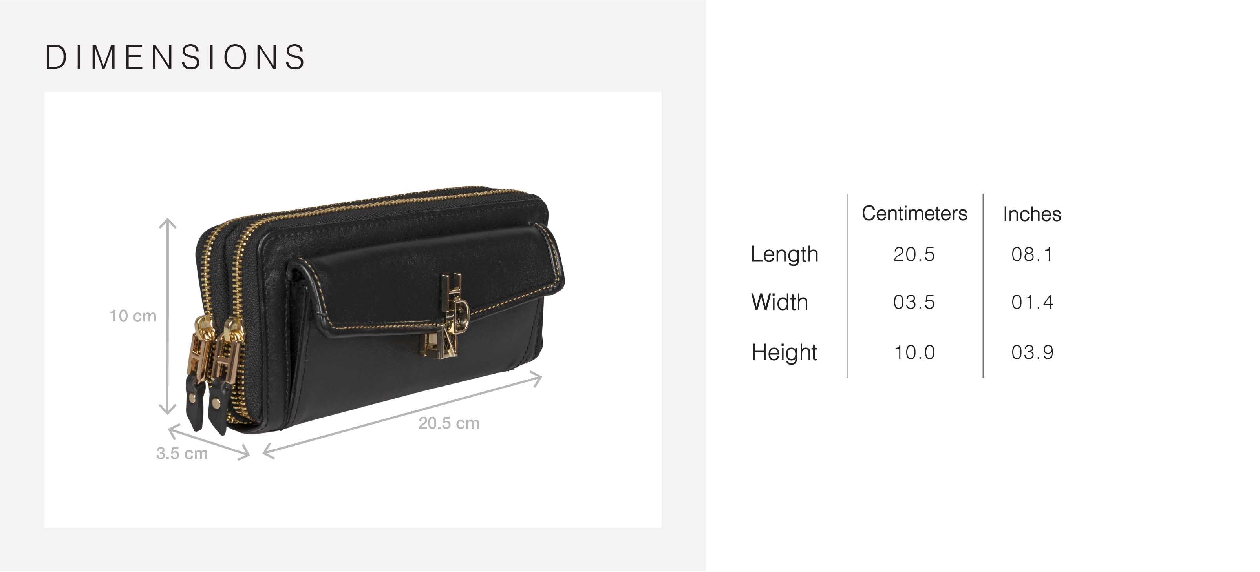The width and height of the screenshot is (1260, 572).
Task: Click the 10 cm height label
Action: tap(133, 316)
